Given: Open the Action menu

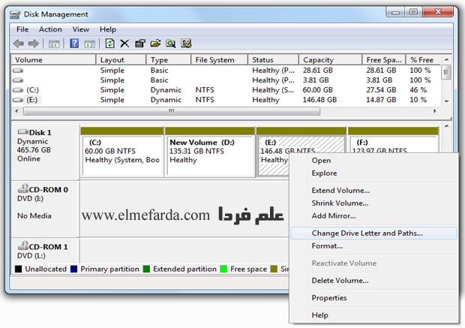Looking at the screenshot, I should click(x=50, y=29).
